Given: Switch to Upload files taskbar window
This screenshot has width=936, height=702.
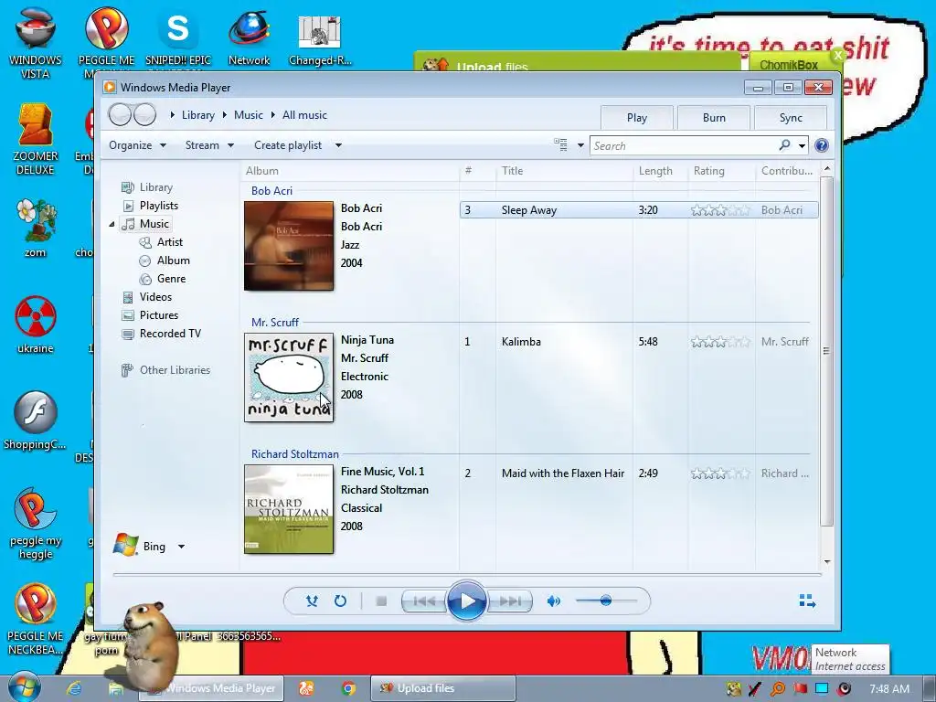Looking at the screenshot, I should tap(443, 688).
